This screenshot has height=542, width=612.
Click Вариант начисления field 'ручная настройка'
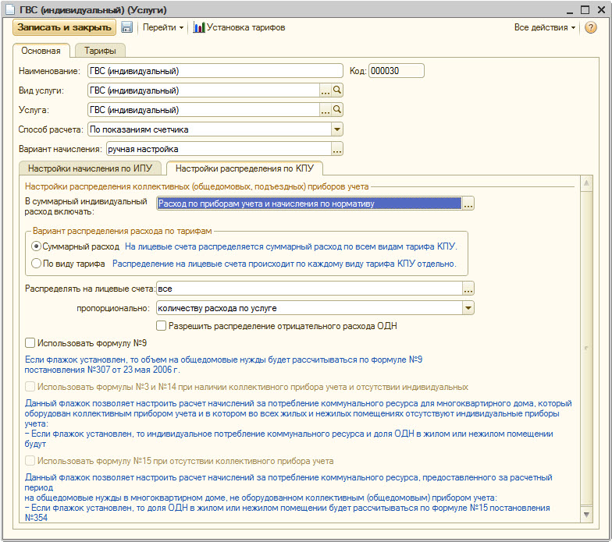coord(219,149)
